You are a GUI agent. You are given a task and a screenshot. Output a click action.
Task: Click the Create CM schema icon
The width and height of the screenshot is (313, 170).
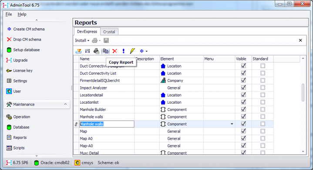point(9,29)
